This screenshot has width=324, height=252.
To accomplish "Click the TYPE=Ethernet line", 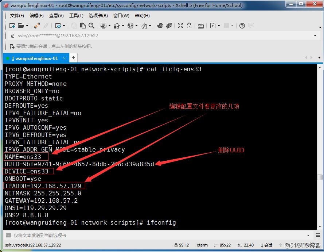I will tap(28, 77).
